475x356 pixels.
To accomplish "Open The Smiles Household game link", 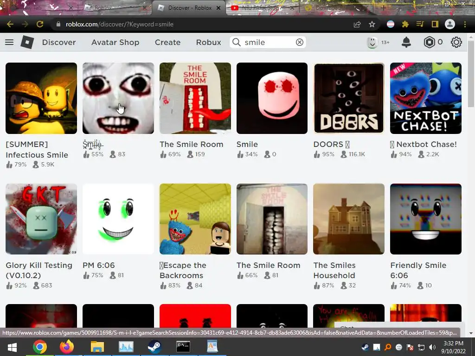I will point(334,270).
